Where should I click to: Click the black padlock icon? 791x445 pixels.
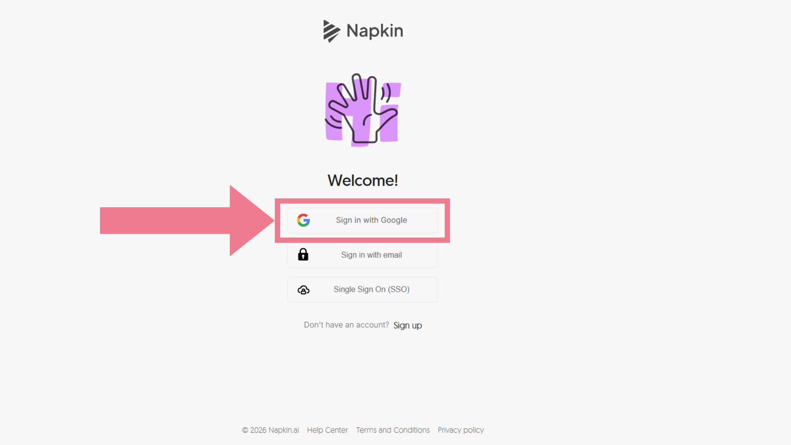(303, 255)
